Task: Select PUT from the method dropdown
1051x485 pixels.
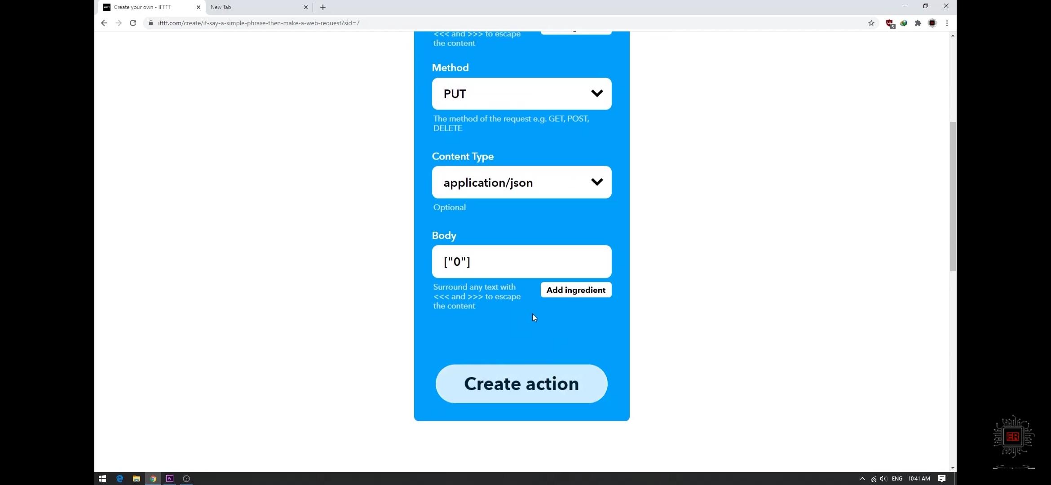Action: point(522,94)
